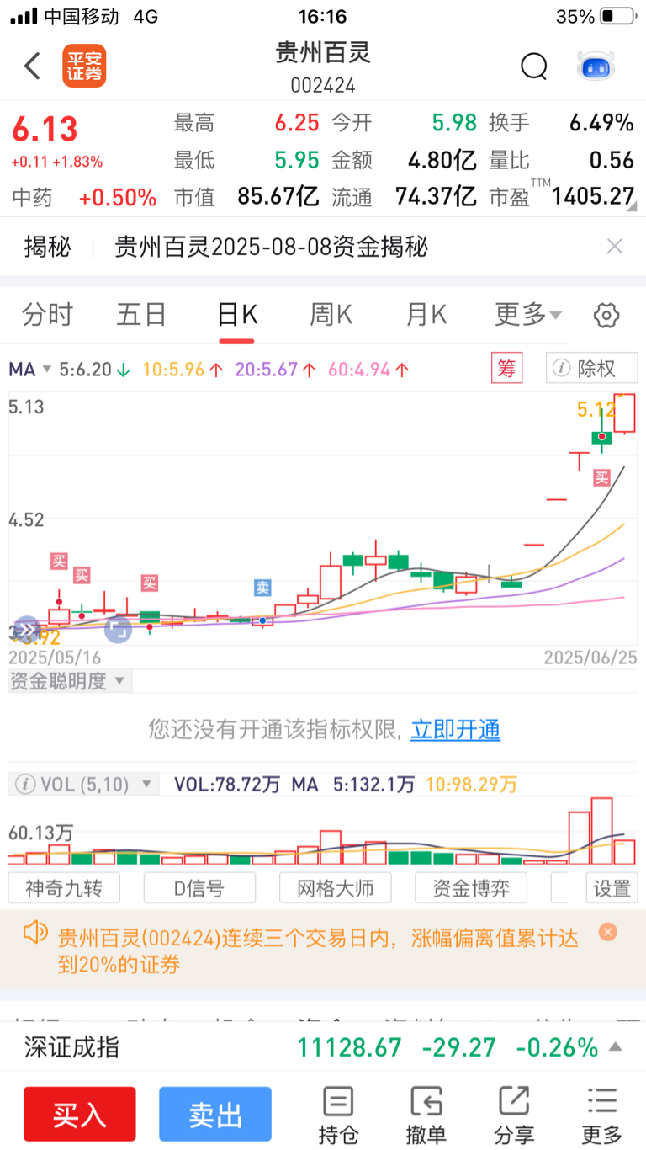The width and height of the screenshot is (646, 1150).
Task: Tap the info icon beside VOL
Action: click(25, 785)
